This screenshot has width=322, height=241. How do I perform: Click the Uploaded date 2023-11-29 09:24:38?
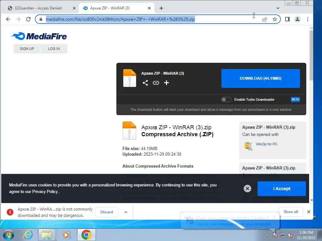163,154
